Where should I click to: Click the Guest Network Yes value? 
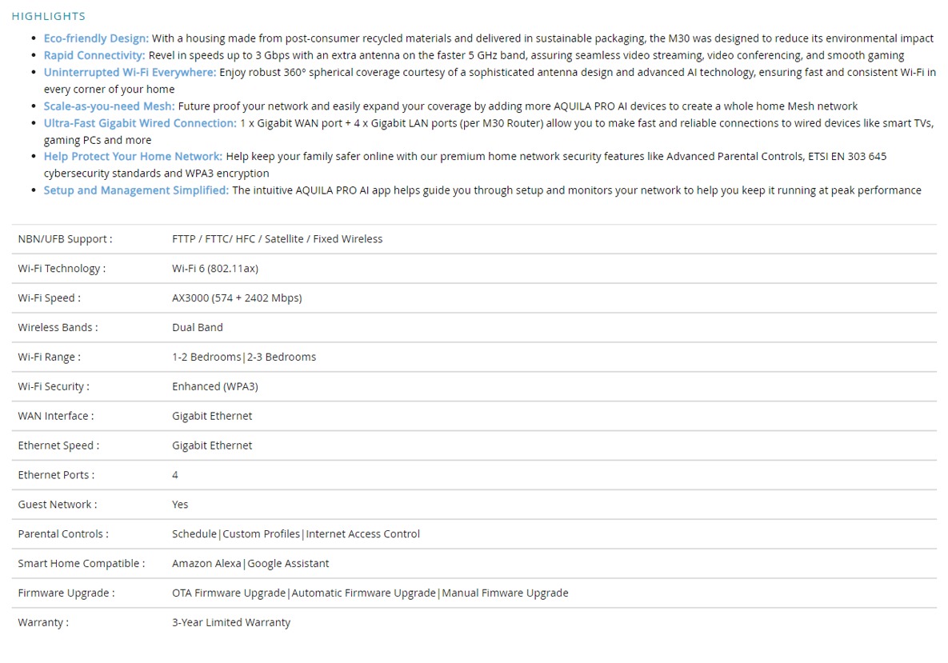tap(180, 504)
